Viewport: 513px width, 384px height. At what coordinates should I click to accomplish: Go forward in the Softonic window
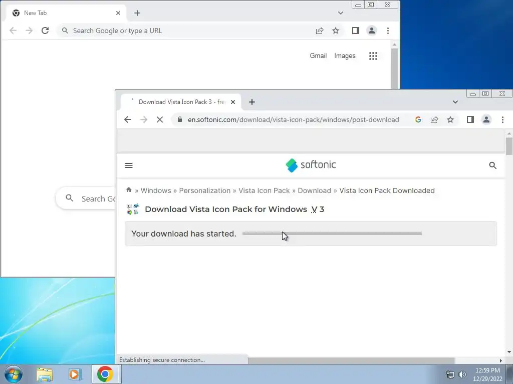pos(144,120)
